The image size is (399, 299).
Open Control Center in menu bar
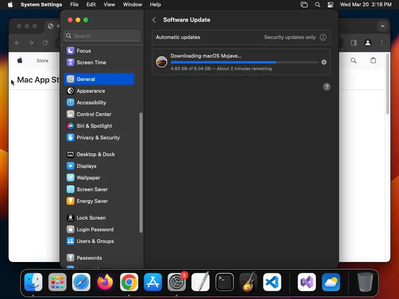[x=330, y=5]
